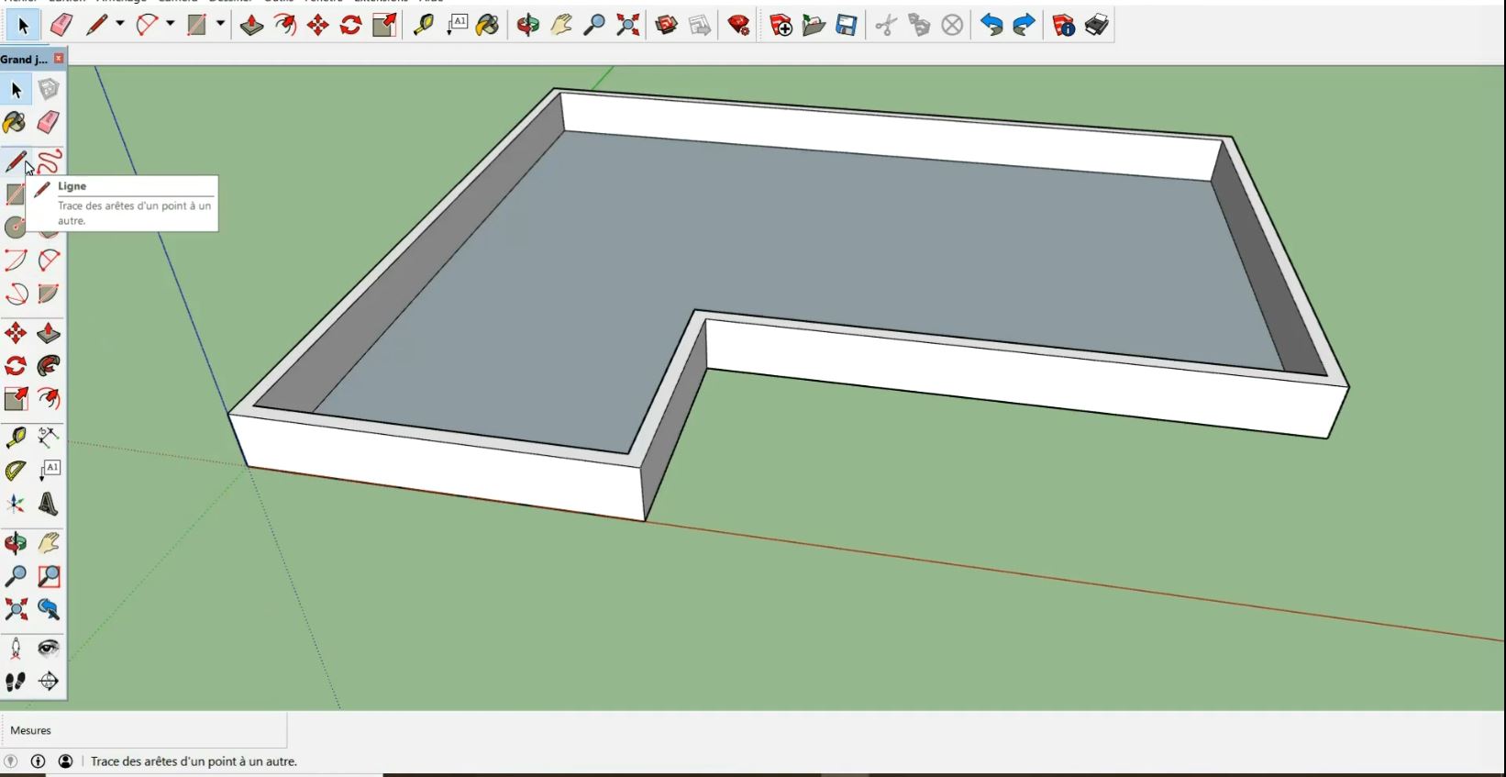Activate the Look Around eye tool
The height and width of the screenshot is (777, 1506).
[49, 649]
